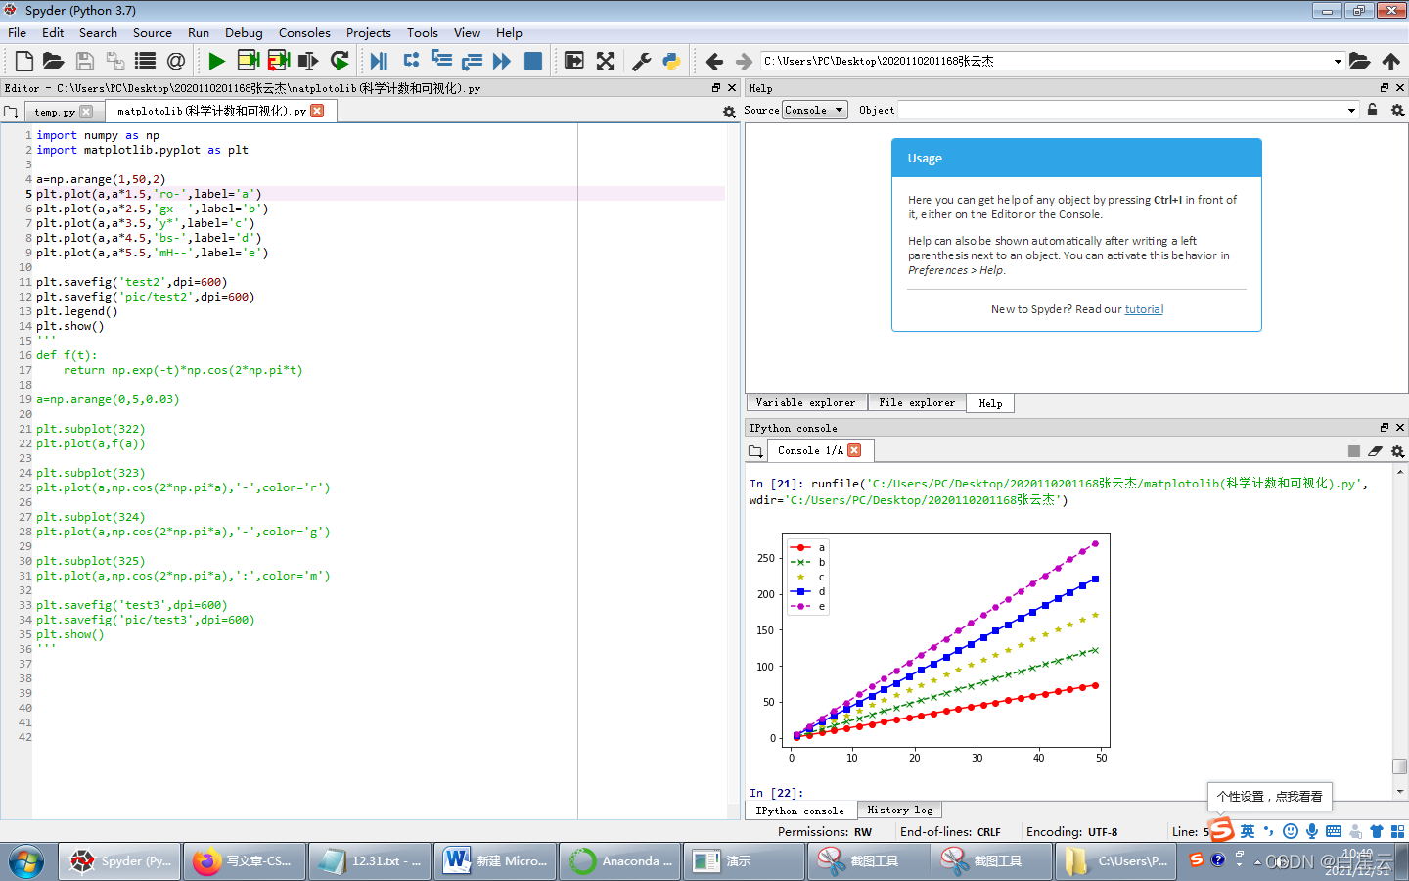1409x881 pixels.
Task: Clear console with eraser icon
Action: (1375, 451)
